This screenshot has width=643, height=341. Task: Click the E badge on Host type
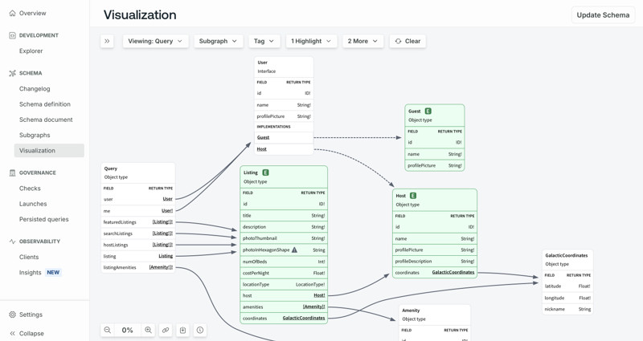[x=413, y=196]
